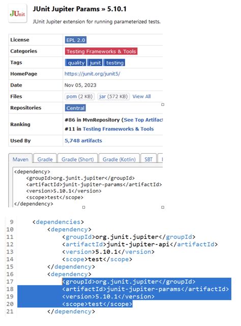Click the Ranking row label
241x326 pixels.
tap(20, 124)
